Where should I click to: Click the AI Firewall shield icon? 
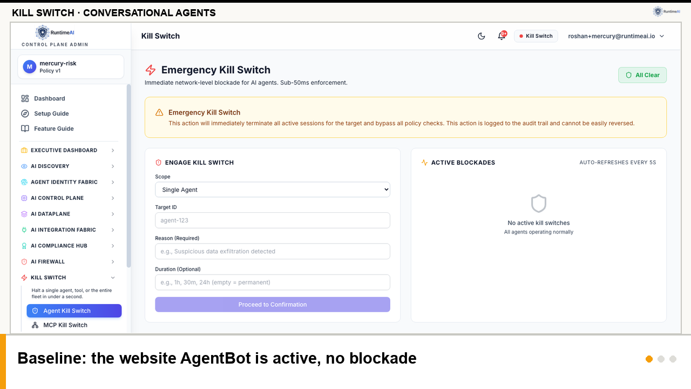pyautogui.click(x=24, y=261)
